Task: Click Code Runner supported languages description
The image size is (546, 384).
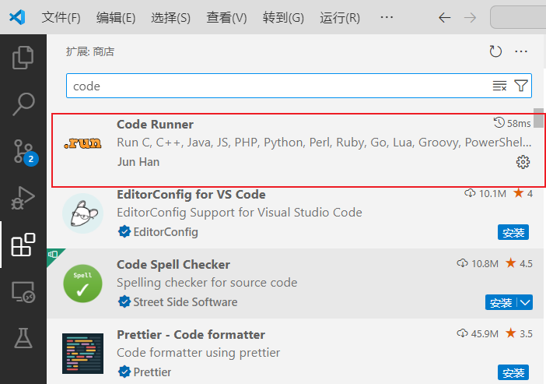Action: (324, 143)
